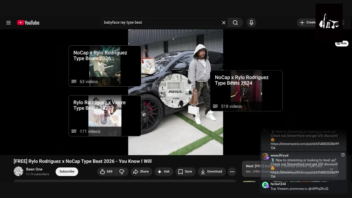The width and height of the screenshot is (352, 198).
Task: Run the search with the magnifier button
Action: [235, 23]
